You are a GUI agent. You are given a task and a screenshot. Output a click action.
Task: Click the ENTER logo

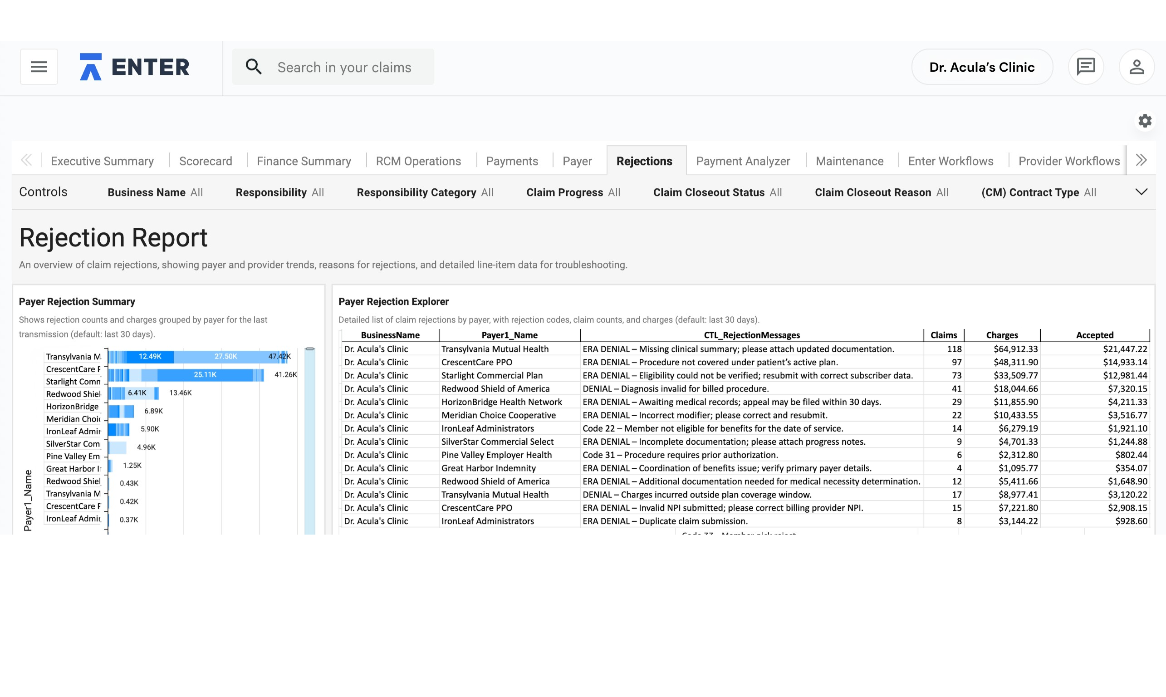click(135, 67)
